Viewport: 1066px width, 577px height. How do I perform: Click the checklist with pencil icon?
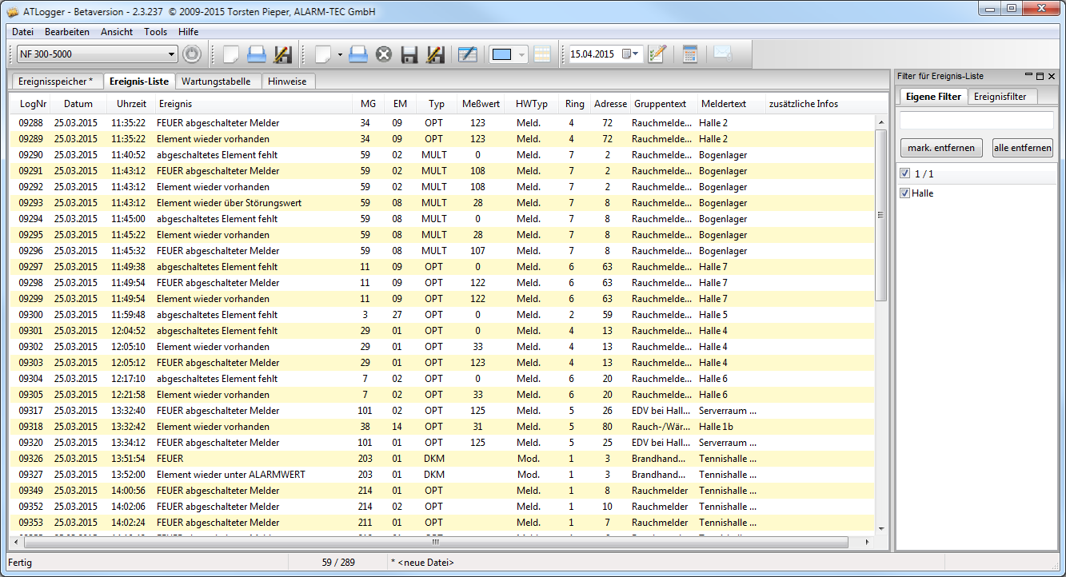tap(657, 54)
